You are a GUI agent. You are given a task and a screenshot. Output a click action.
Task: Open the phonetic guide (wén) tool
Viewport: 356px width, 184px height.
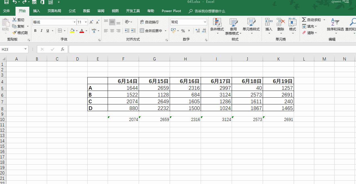tap(94, 31)
